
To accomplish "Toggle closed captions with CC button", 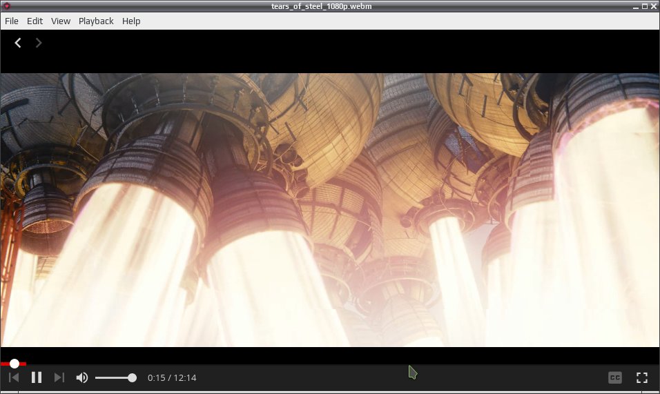I will point(615,377).
